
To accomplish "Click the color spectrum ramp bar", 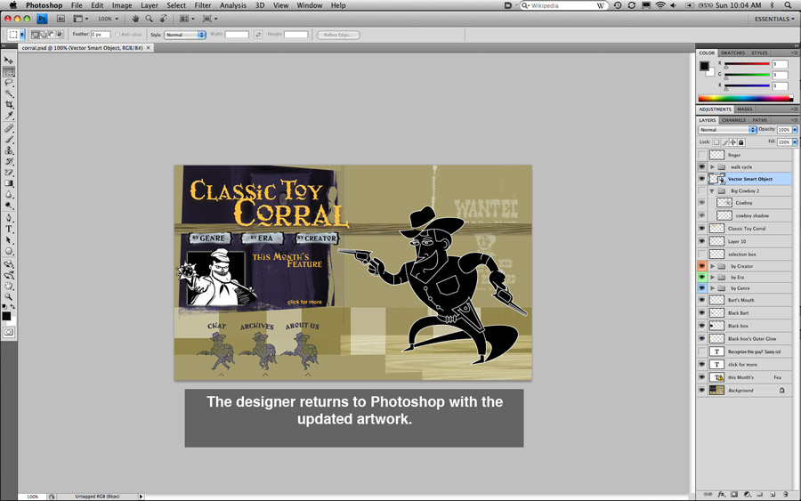I will coord(745,98).
